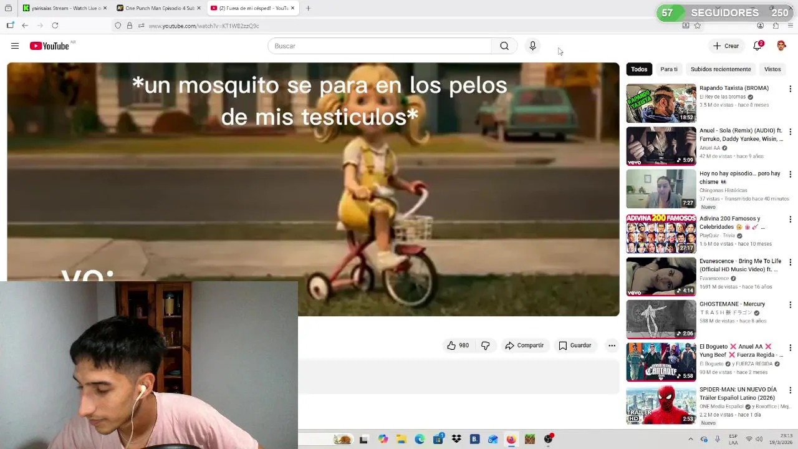This screenshot has width=798, height=449.
Task: Open options for Evanescence video
Action: point(790,263)
